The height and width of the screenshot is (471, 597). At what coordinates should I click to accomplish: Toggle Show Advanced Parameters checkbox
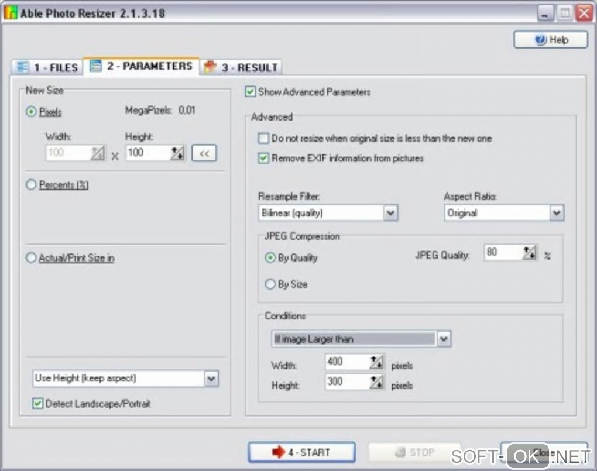point(250,92)
